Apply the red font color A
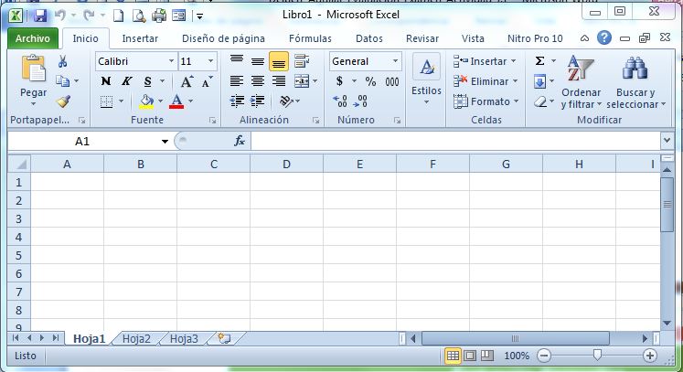The image size is (683, 372). click(176, 101)
